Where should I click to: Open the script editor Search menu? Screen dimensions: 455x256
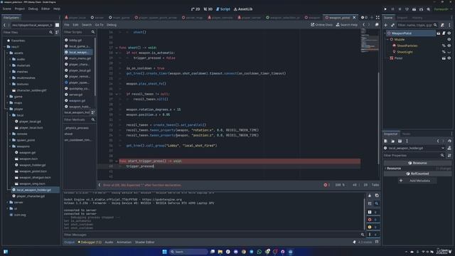tap(87, 25)
